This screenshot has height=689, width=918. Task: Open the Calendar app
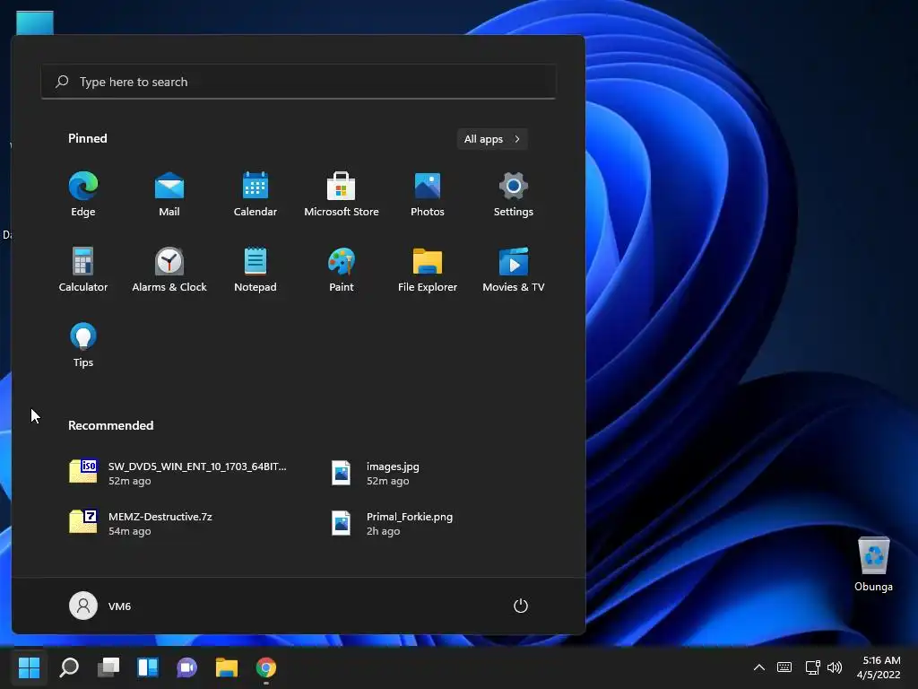pyautogui.click(x=255, y=195)
